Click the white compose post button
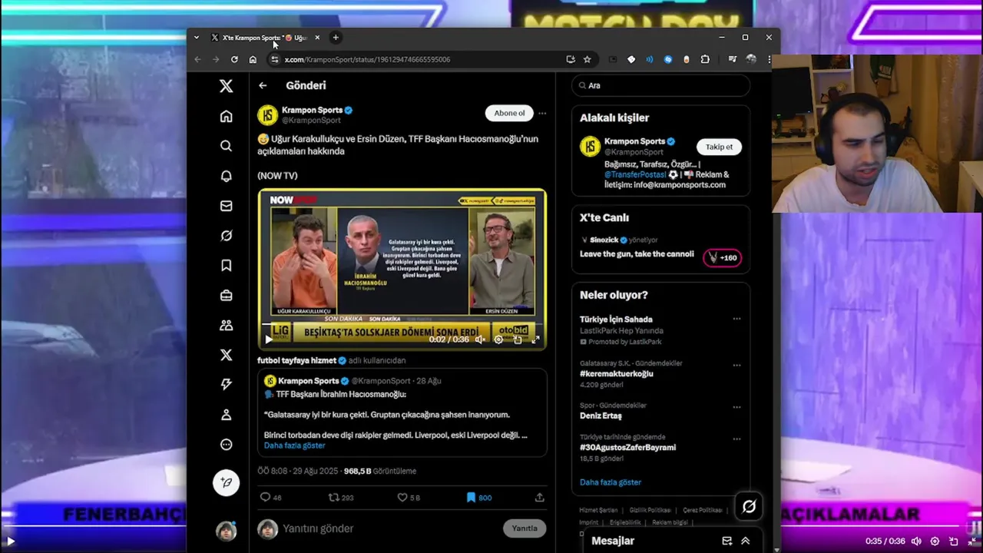The image size is (983, 553). 226,482
